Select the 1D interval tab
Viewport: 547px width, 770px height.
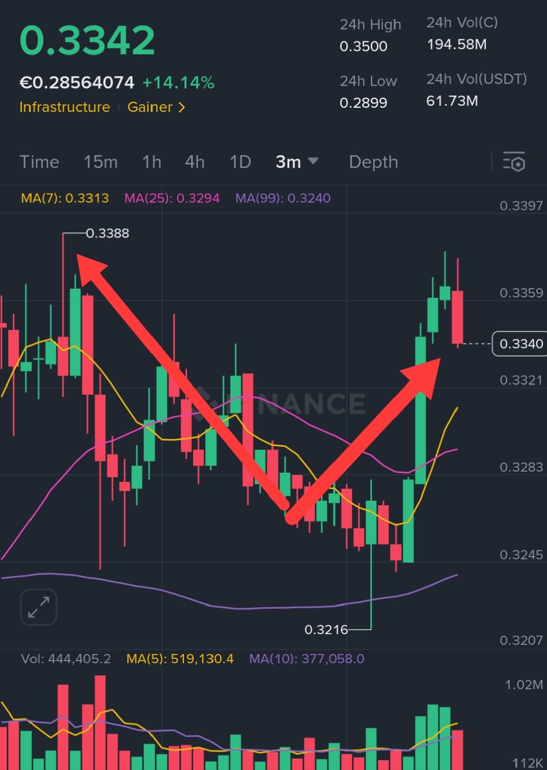tap(240, 162)
